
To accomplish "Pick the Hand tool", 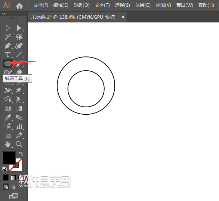I will tap(8, 144).
